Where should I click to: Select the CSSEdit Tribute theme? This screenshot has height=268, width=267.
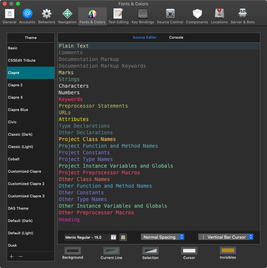tap(31, 60)
